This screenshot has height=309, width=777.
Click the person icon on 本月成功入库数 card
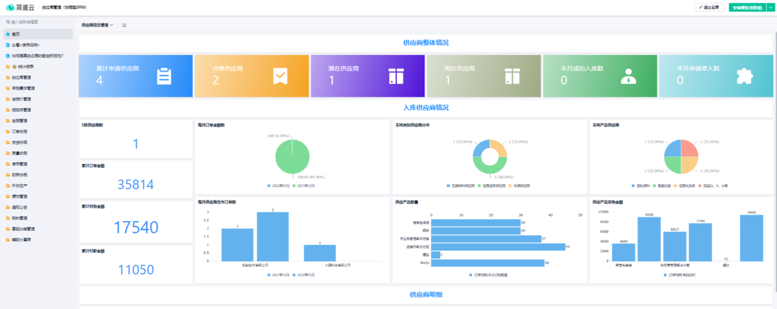click(x=628, y=76)
